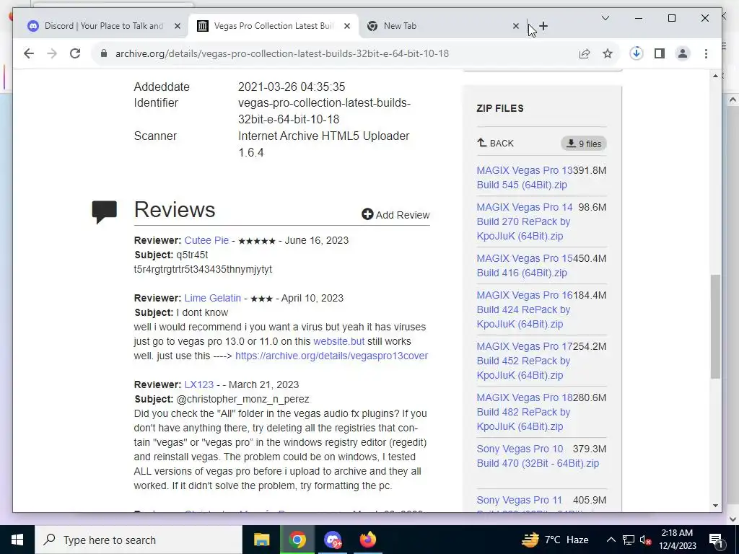Open the tab search chevron

pos(605,18)
